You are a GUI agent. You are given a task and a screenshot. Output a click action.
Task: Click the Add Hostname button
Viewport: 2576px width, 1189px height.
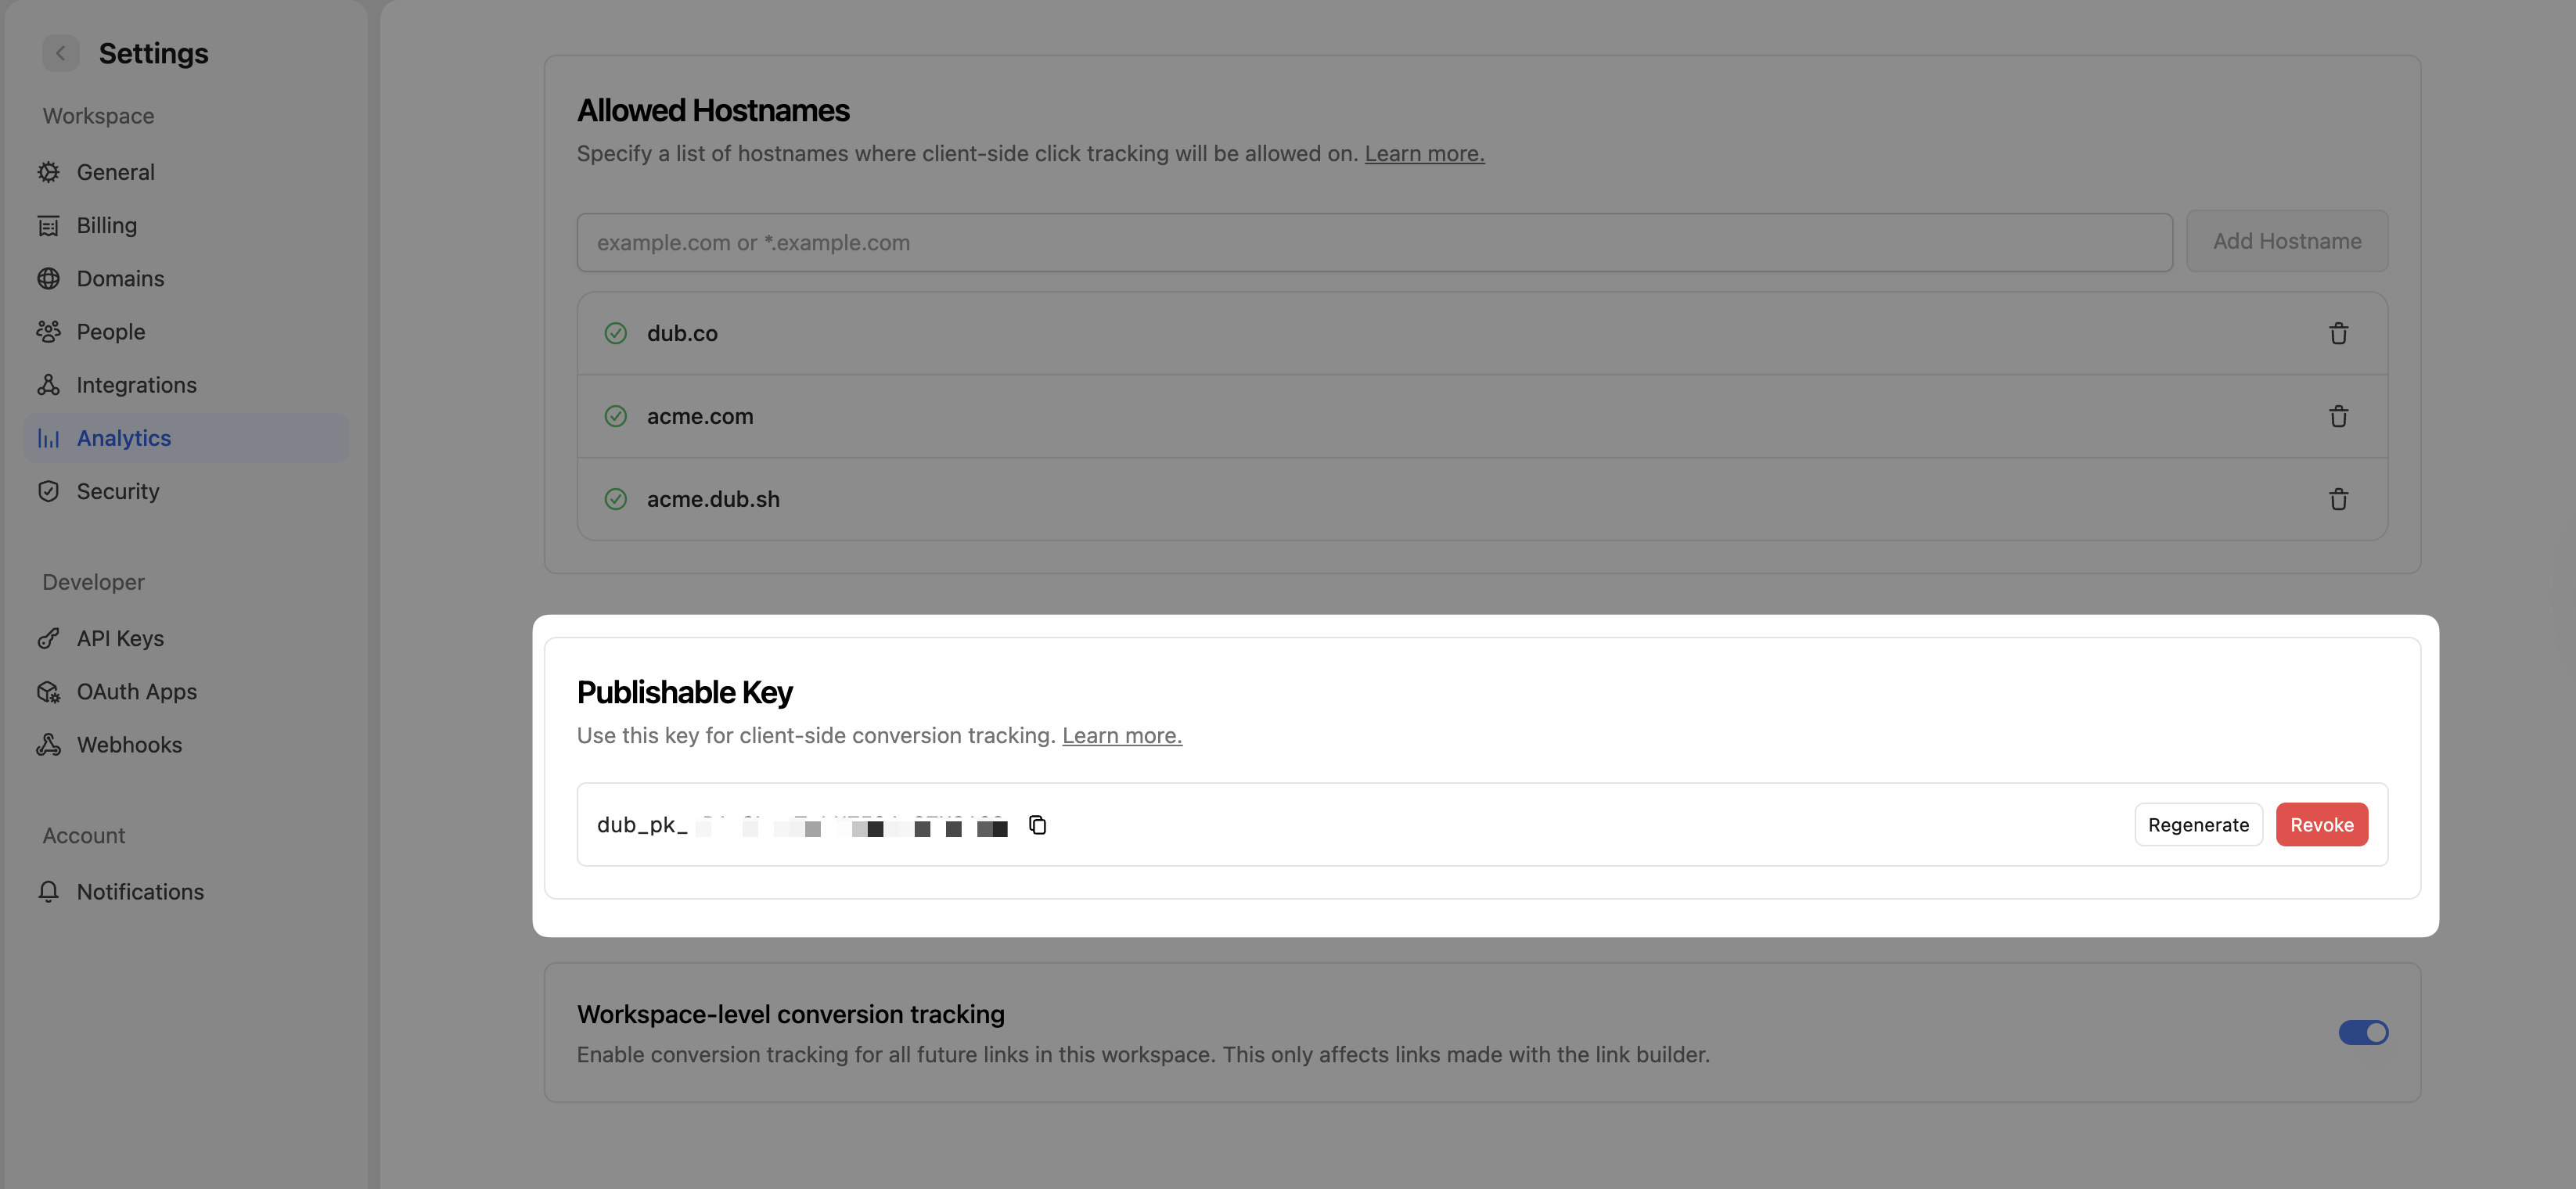click(x=2287, y=241)
